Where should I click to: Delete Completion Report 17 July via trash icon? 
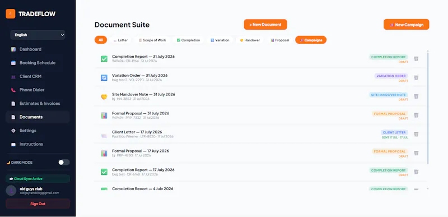click(416, 172)
